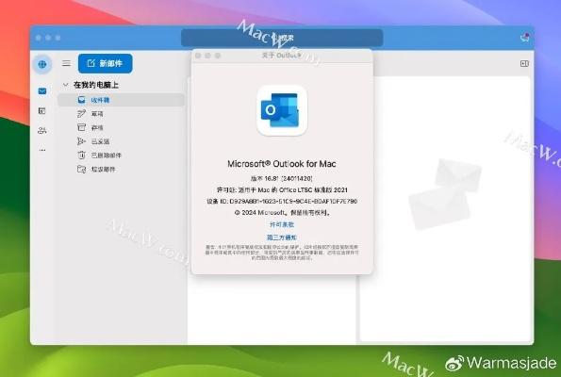
Task: Select the 收件箱 Inbox folder
Action: coord(121,100)
